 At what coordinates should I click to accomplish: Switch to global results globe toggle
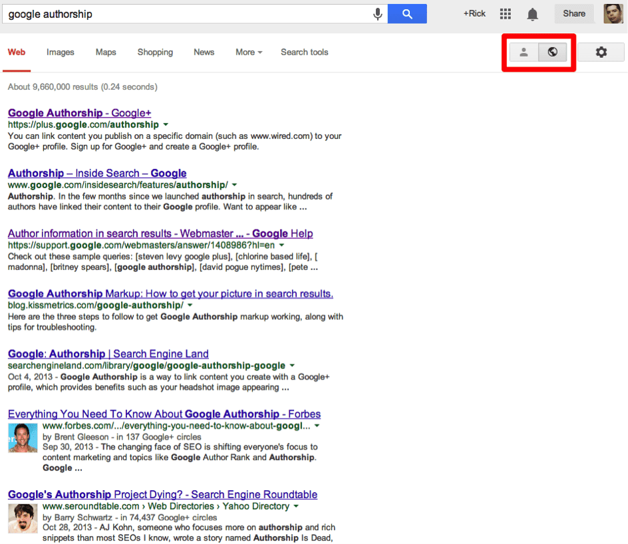(553, 52)
